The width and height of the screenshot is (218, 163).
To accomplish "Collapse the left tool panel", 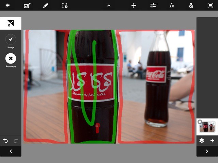I will tap(11, 151).
